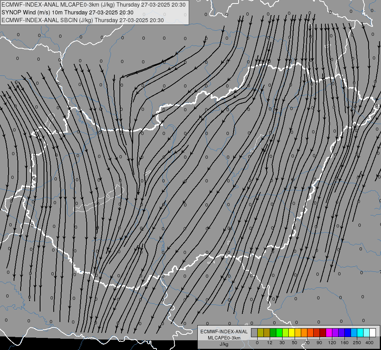The width and height of the screenshot is (381, 350).
Task: Select the pure blue legend swatch
Action: (348, 332)
